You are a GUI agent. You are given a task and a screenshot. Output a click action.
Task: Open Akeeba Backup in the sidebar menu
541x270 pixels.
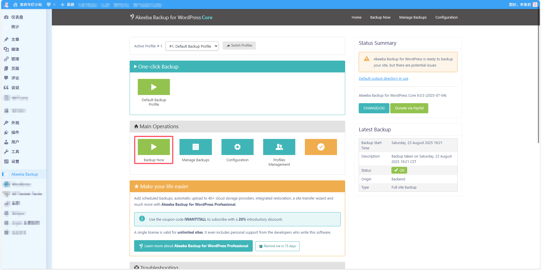[x=25, y=174]
